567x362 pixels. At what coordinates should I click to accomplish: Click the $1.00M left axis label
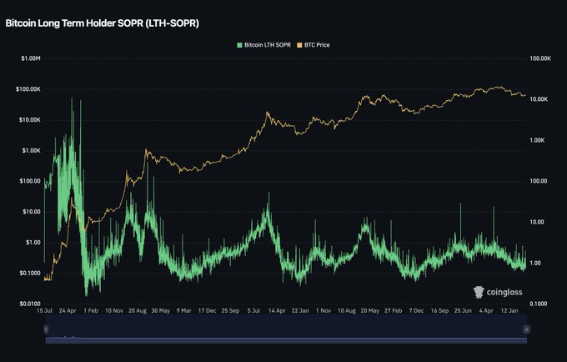pos(31,58)
